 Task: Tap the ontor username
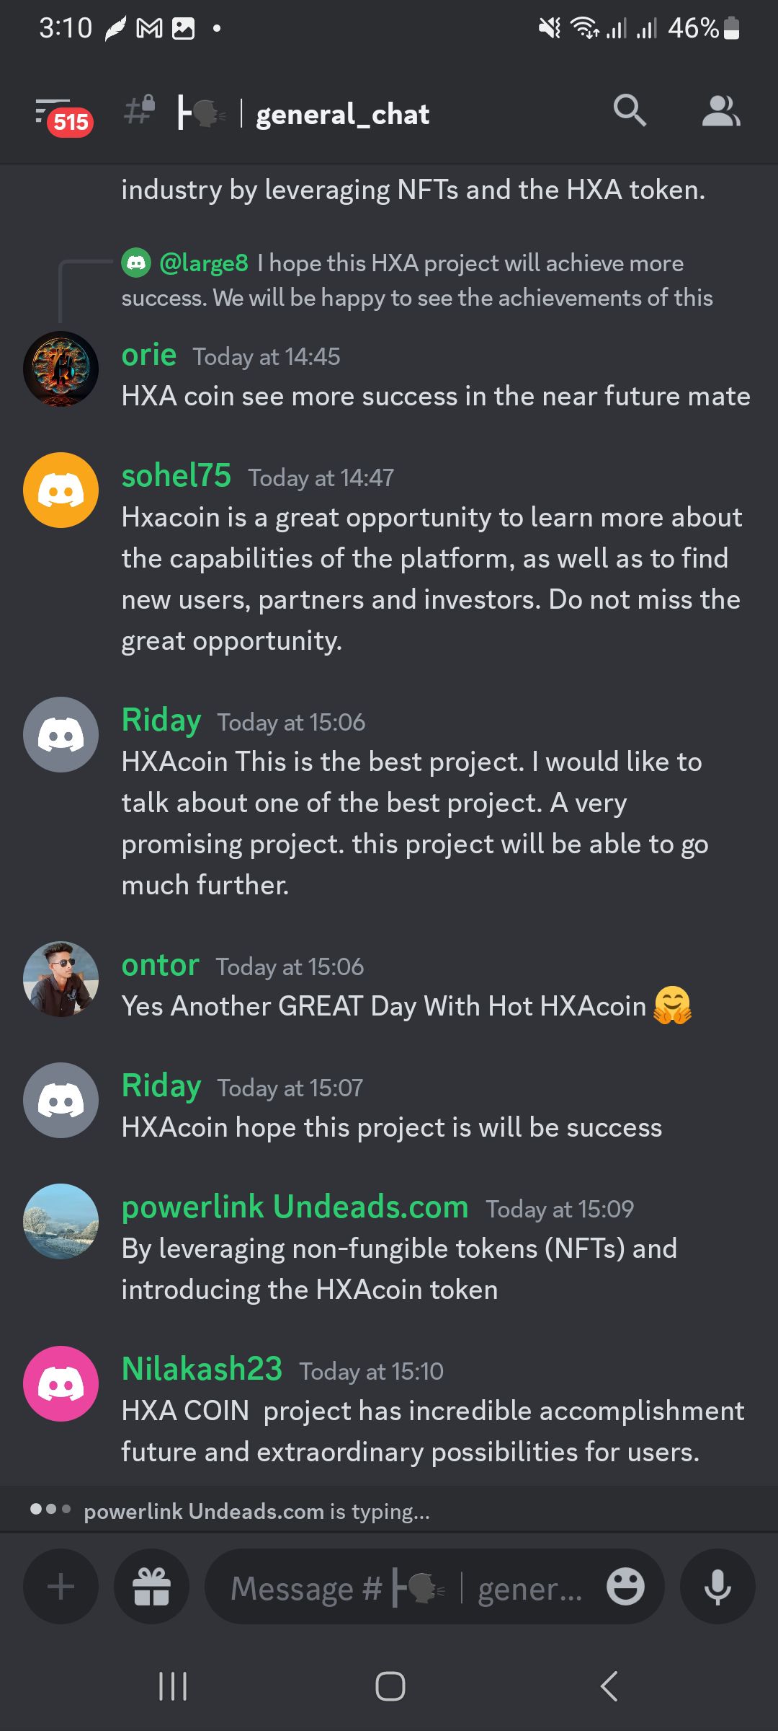[x=161, y=965]
